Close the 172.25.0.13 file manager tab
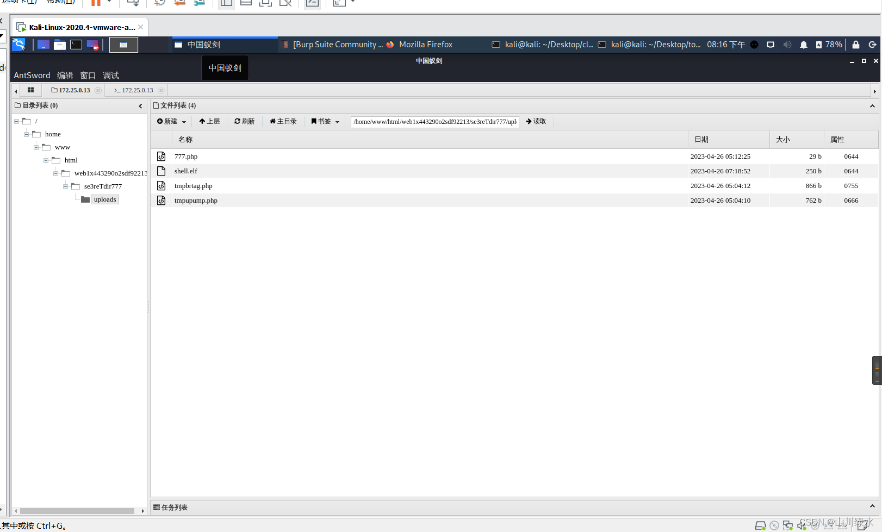882x532 pixels. click(x=98, y=90)
